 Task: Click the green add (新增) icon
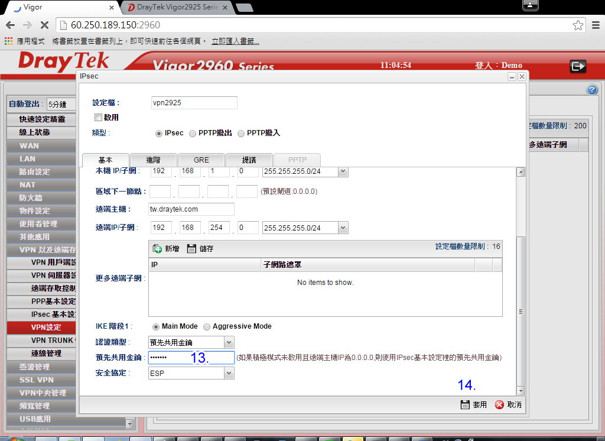click(x=158, y=249)
